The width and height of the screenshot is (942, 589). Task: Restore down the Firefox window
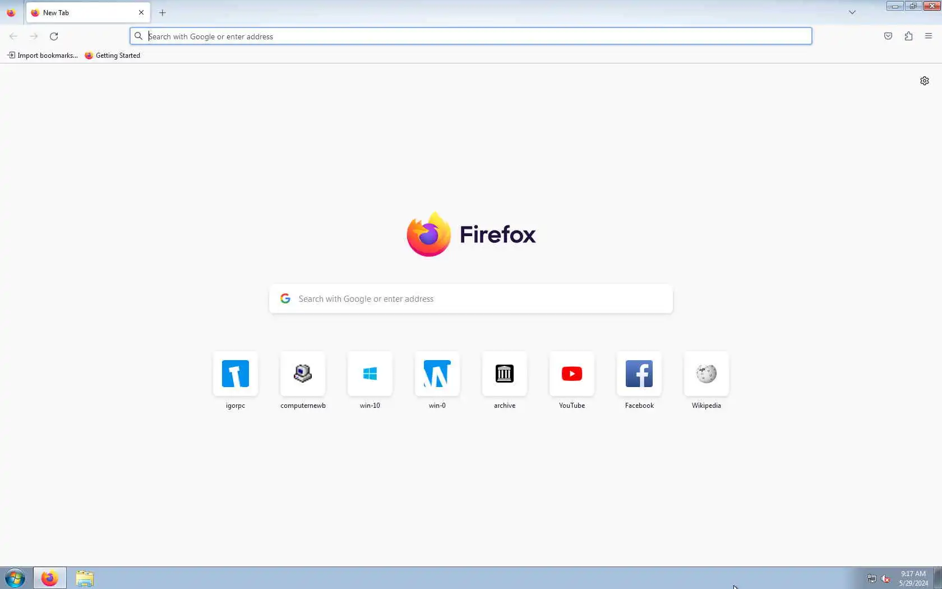pyautogui.click(x=913, y=6)
